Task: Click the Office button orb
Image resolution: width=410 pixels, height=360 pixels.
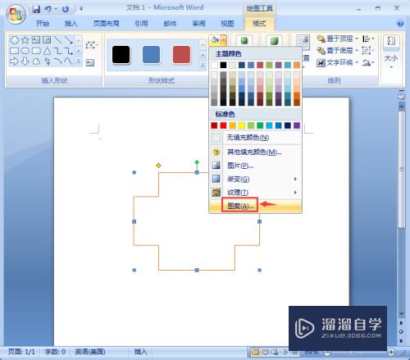Action: [16, 14]
